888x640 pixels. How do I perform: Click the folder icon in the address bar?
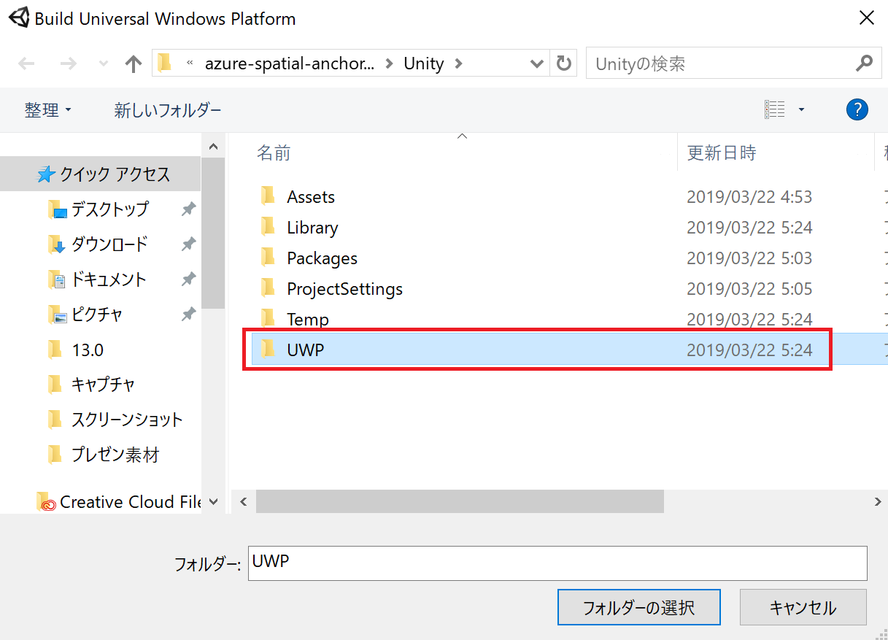[x=164, y=63]
